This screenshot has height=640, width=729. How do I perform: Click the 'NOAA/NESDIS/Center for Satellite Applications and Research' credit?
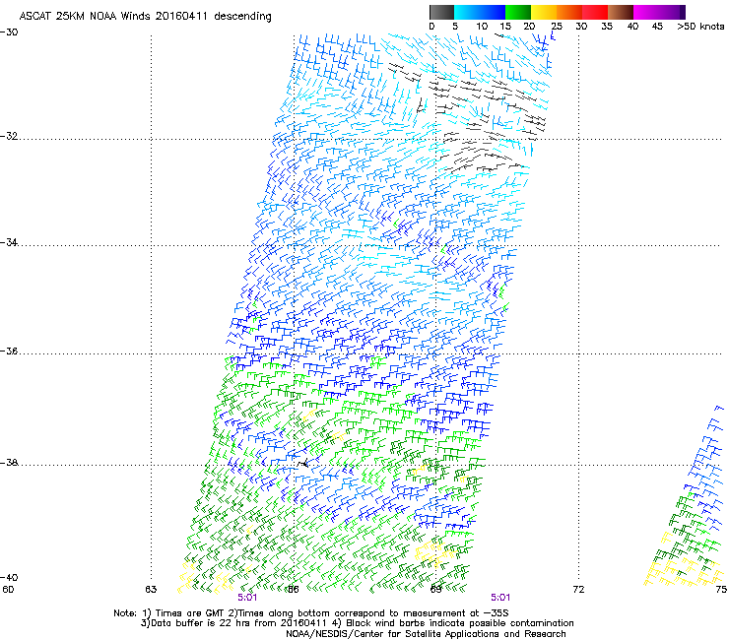click(x=426, y=634)
